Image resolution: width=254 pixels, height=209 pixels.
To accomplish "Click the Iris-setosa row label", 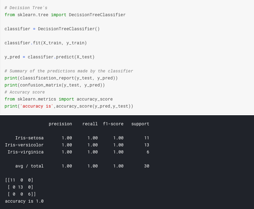I will point(29,138).
